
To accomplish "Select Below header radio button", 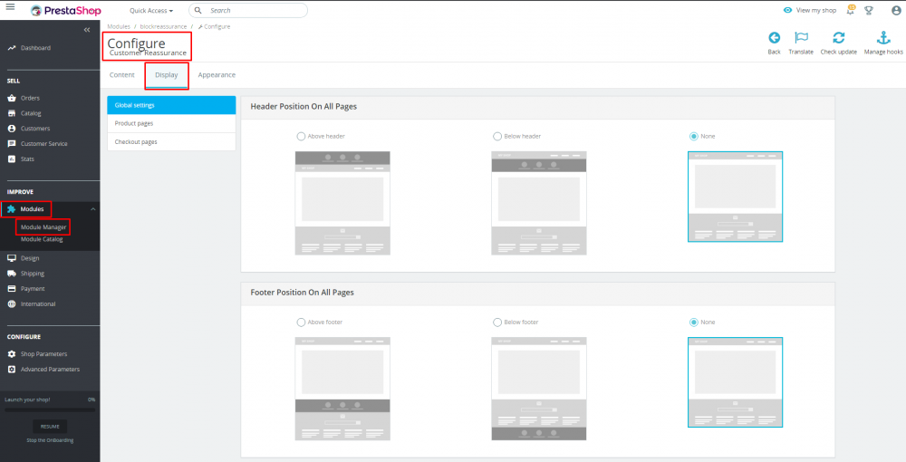I will (496, 136).
